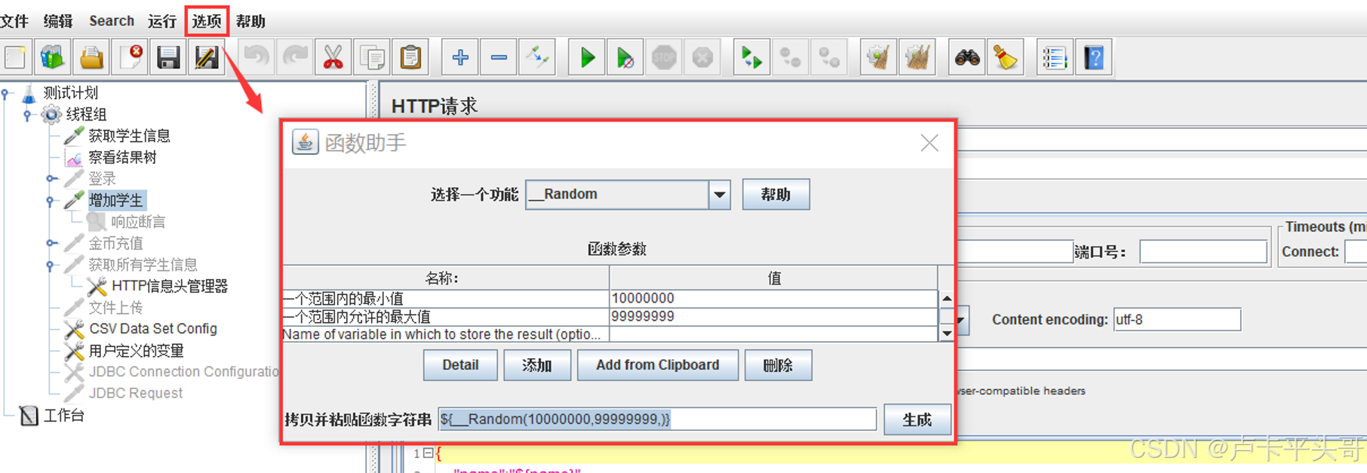Screen dimensions: 1367x473
Task: Click the Expand All plus icon
Action: [460, 57]
